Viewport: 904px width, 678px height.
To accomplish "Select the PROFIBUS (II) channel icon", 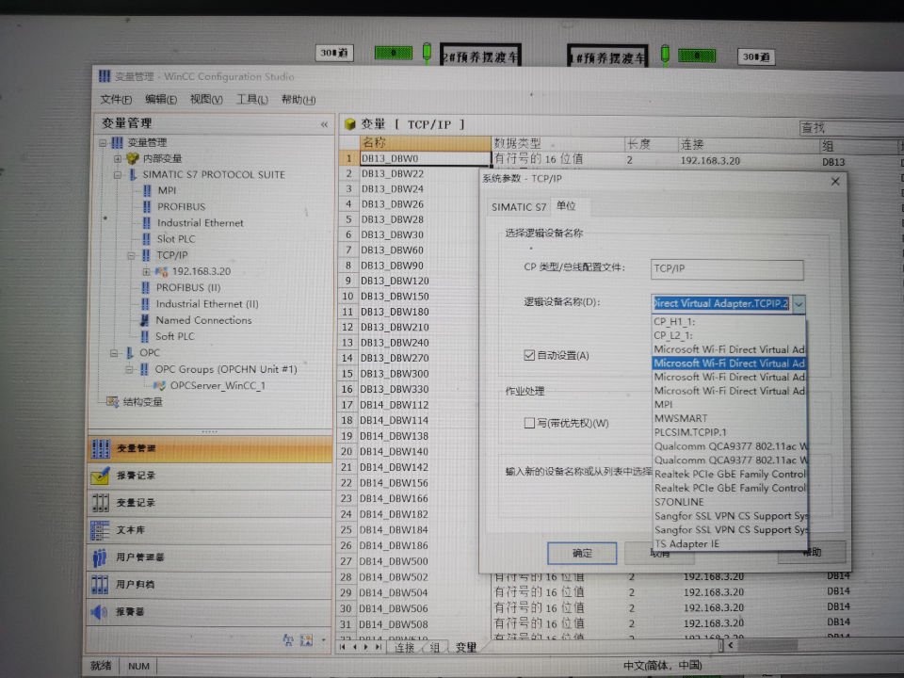I will 146,287.
